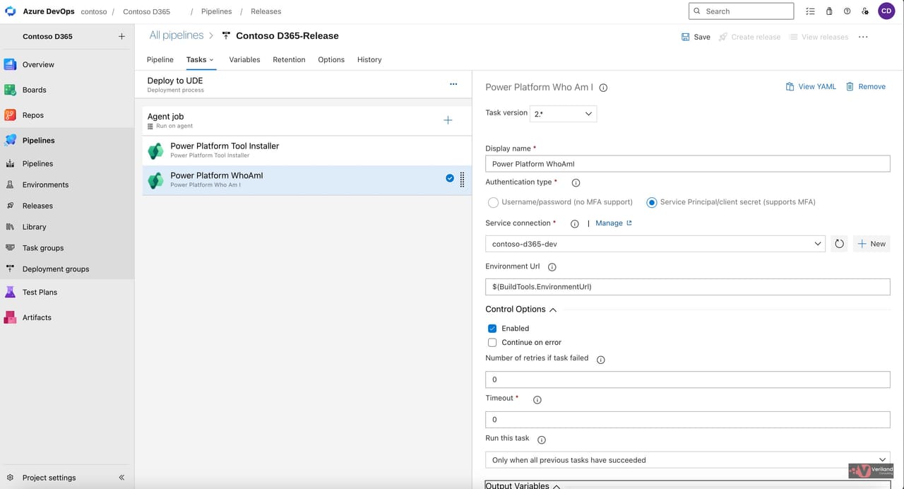Viewport: 904px width, 489px height.
Task: Select Username/password authentication radio
Action: tap(493, 202)
